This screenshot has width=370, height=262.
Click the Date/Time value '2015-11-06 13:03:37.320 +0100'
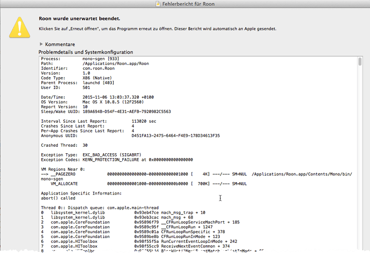[x=118, y=97]
